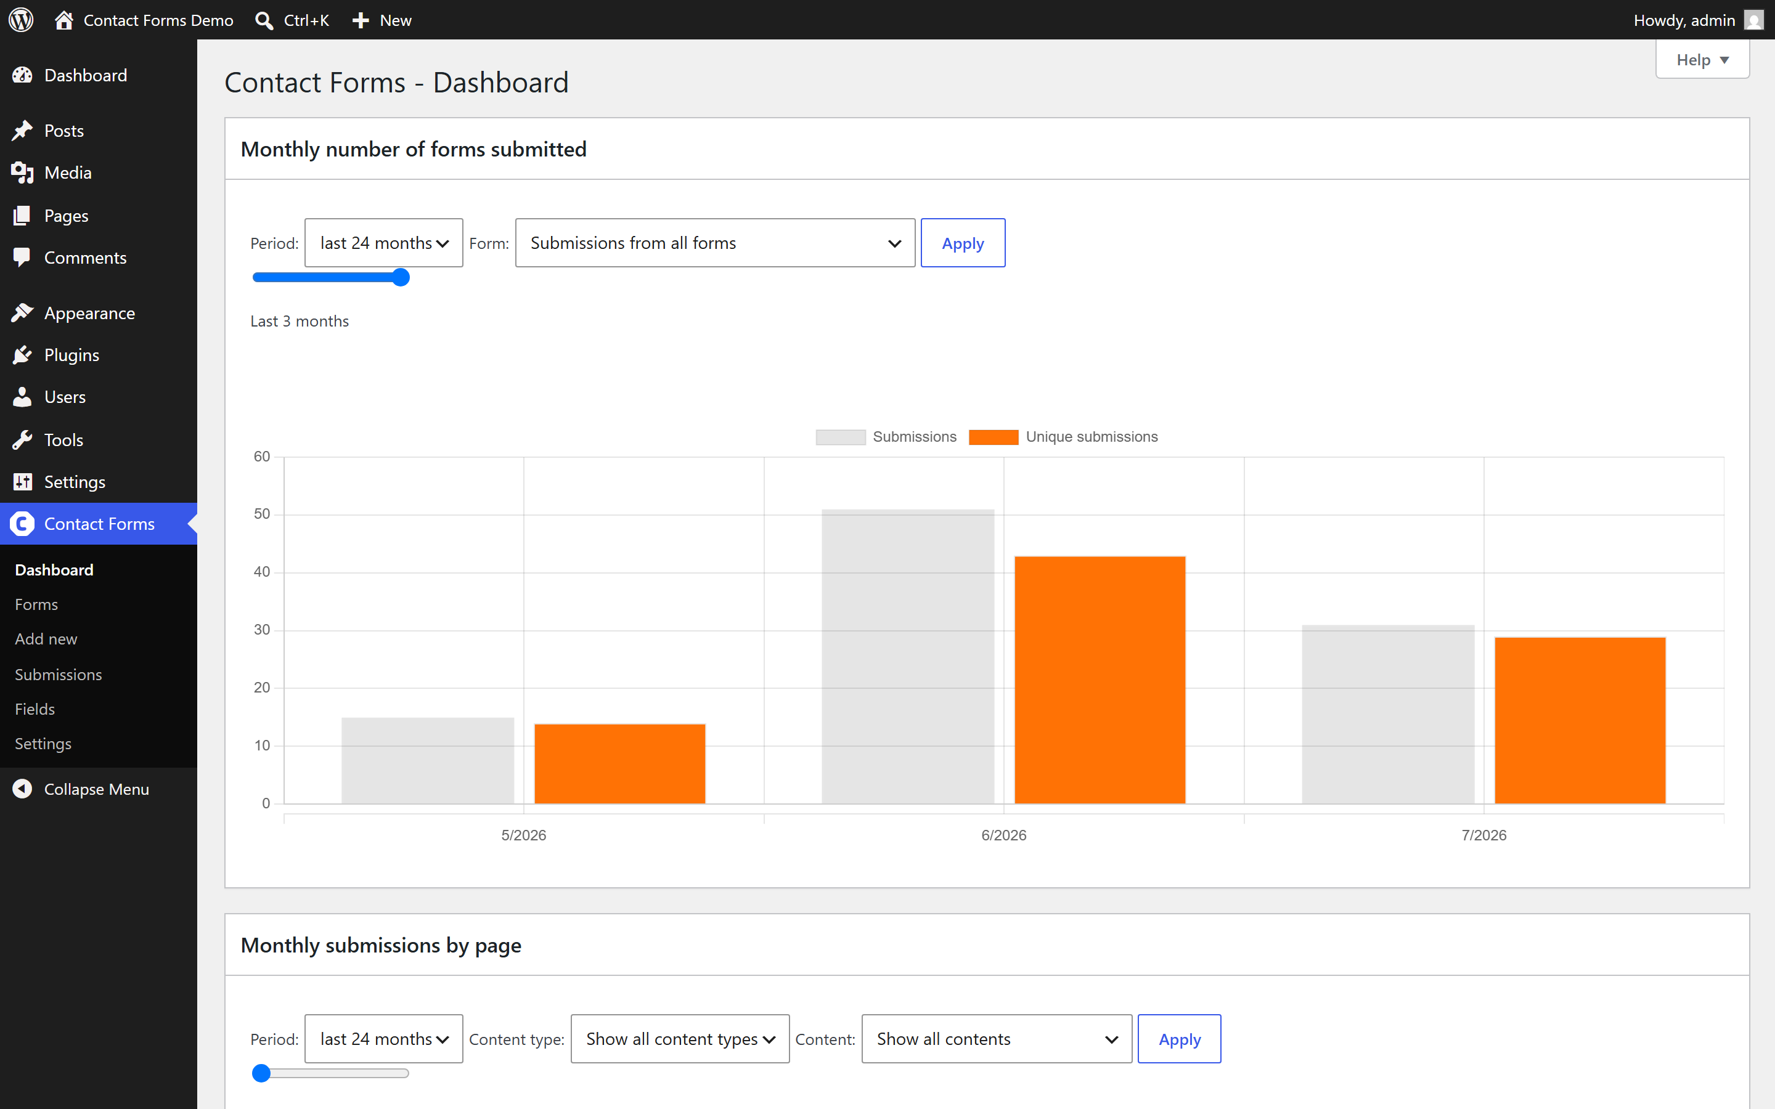Click the Tools wrench icon

(x=22, y=440)
